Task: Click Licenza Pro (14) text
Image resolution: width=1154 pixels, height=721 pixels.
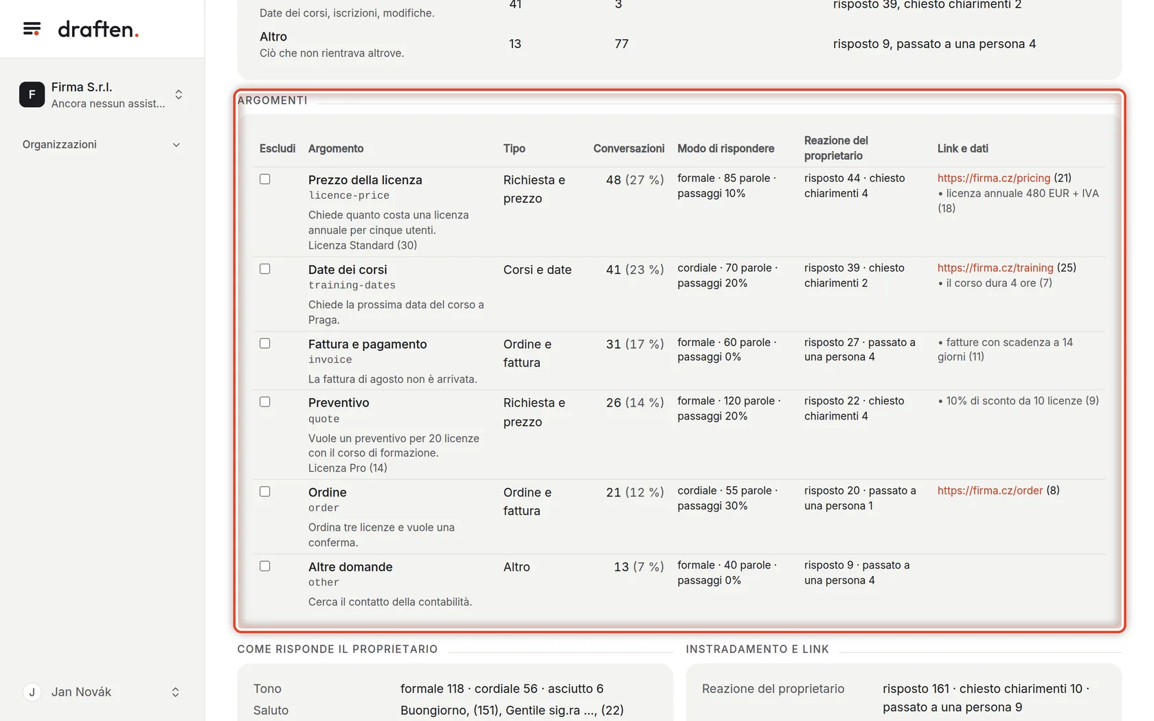Action: pyautogui.click(x=348, y=468)
